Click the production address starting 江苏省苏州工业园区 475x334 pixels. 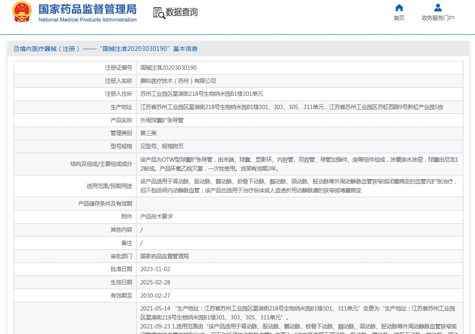click(x=292, y=107)
